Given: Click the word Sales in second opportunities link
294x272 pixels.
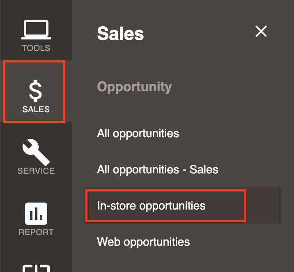Looking at the screenshot, I should 204,170.
